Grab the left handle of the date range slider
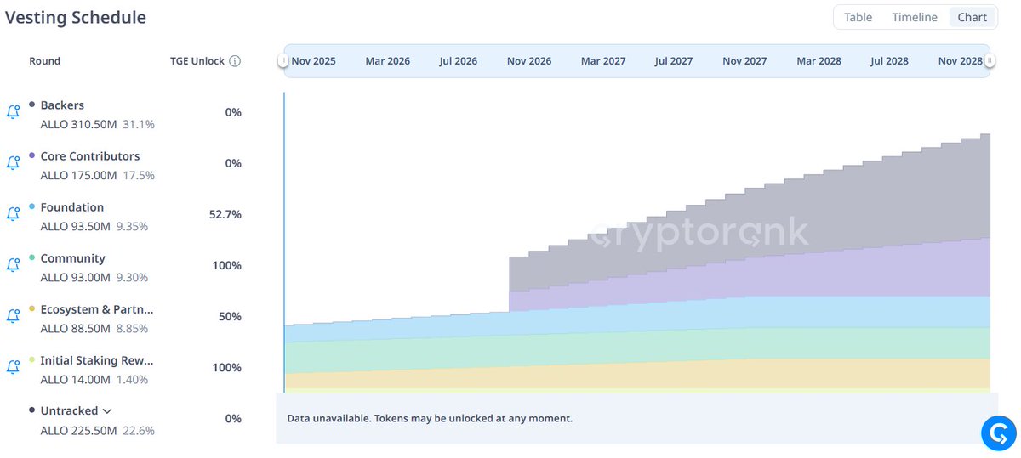Image resolution: width=1021 pixels, height=458 pixels. (x=282, y=61)
